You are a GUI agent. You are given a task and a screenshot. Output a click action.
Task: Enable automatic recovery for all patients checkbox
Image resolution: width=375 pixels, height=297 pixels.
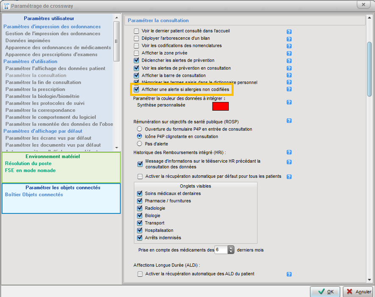(x=140, y=177)
